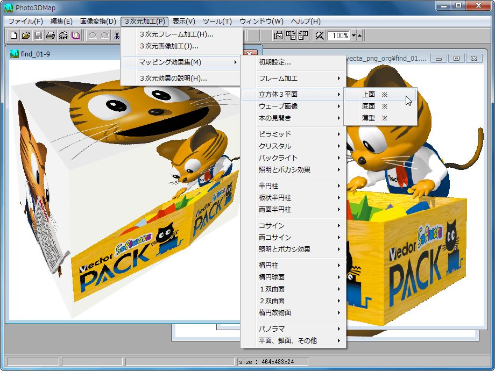Maximize the vecta_png_org child window

tap(456, 59)
